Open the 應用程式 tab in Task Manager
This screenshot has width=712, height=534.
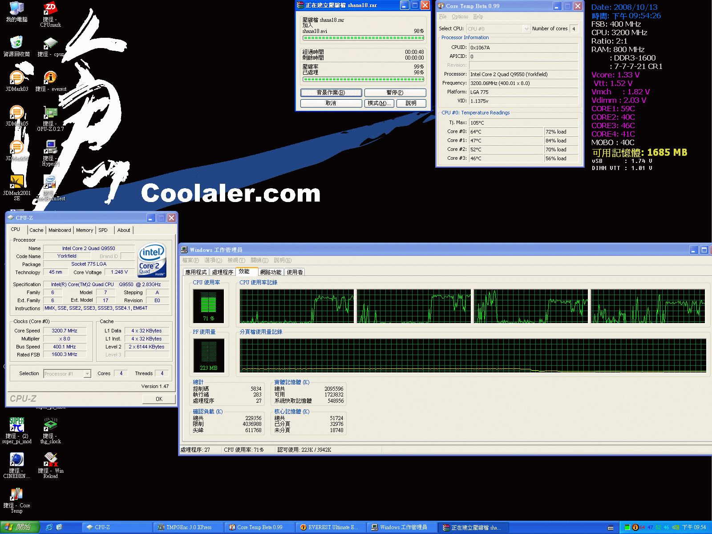click(x=196, y=272)
